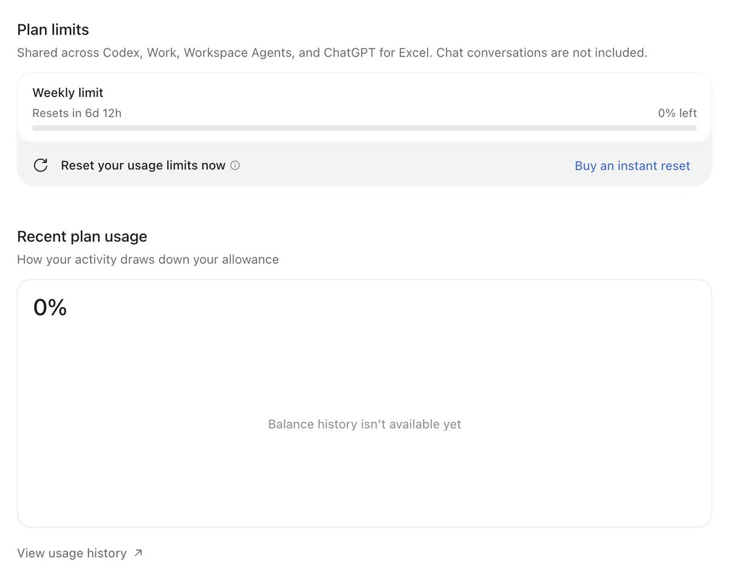Click the Weekly limit label
Image resolution: width=729 pixels, height=576 pixels.
point(68,93)
